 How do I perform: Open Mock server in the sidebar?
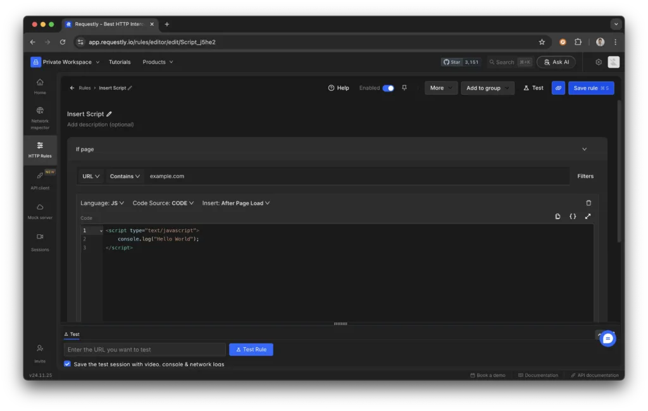[40, 211]
